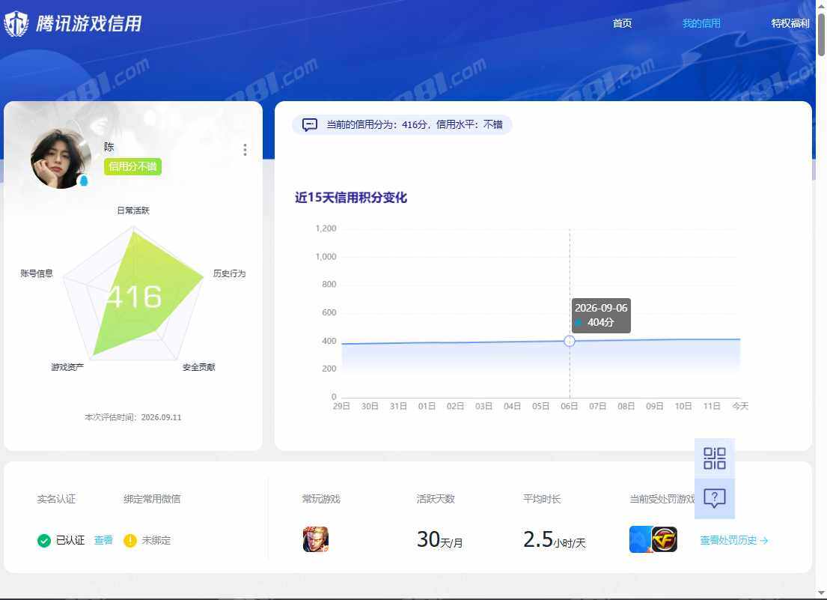Click the 今天 label on chart axis
Image resolution: width=827 pixels, height=600 pixels.
click(x=740, y=406)
